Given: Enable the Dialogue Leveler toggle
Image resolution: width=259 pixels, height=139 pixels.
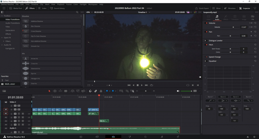Looking at the screenshot, I should [206, 40].
